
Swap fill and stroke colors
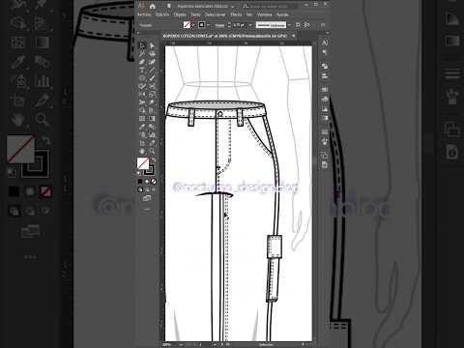click(x=154, y=160)
